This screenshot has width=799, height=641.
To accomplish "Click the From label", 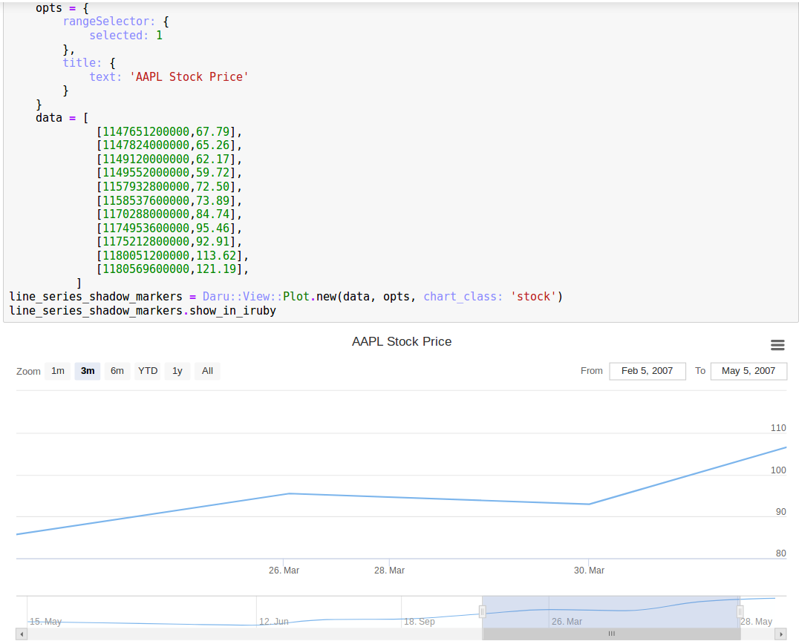I will 592,371.
